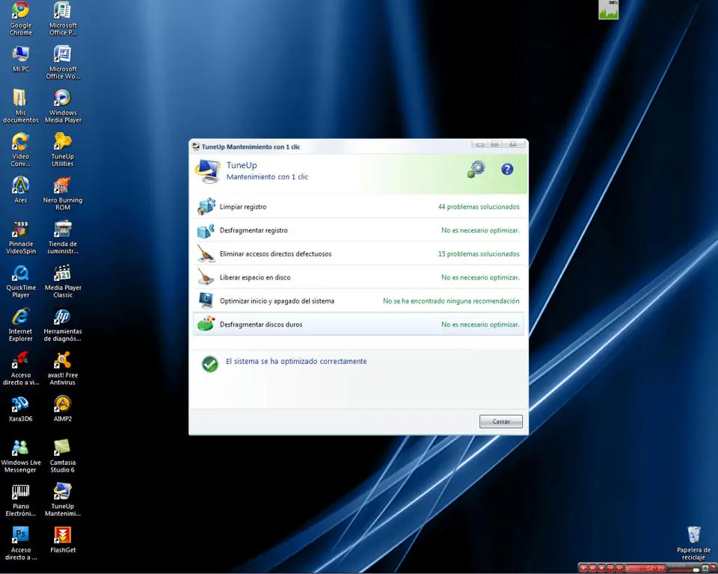Click the recorder progress bar at bottom right
The image size is (718, 574).
click(x=645, y=568)
